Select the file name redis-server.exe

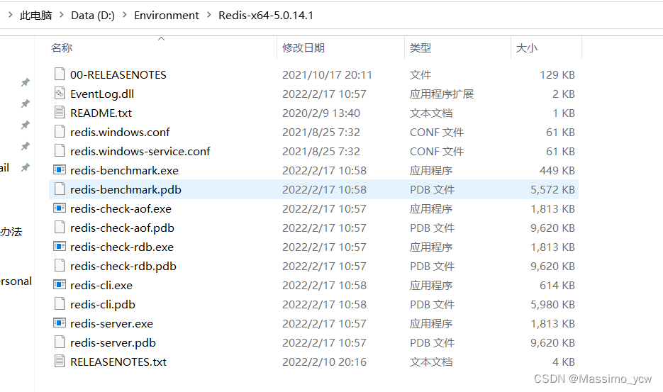tap(111, 323)
